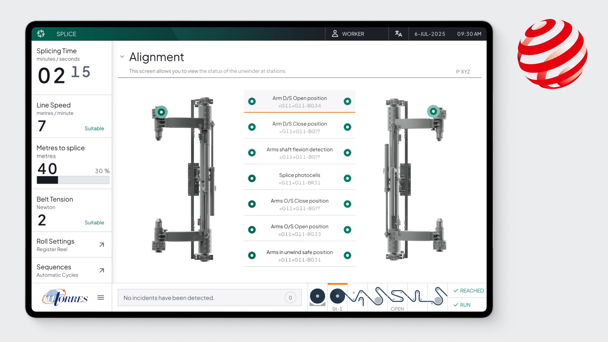Select the Arm D/S Open position row
The height and width of the screenshot is (342, 608).
[300, 101]
